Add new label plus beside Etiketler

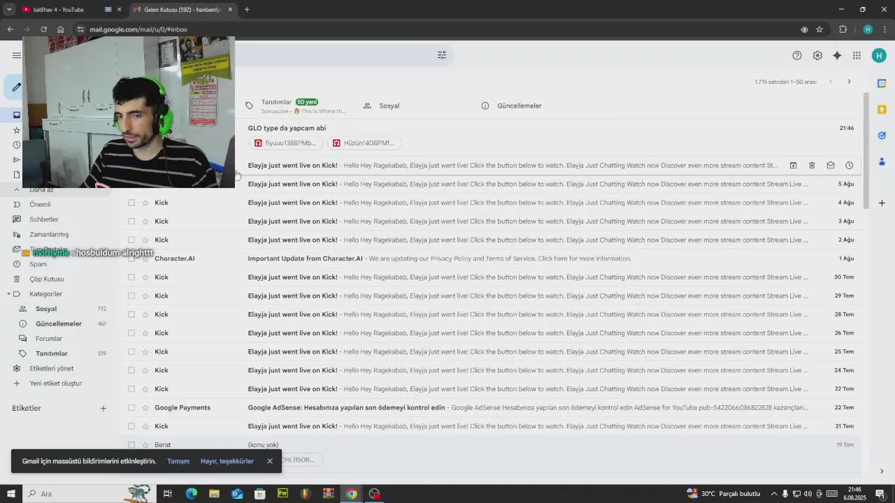click(103, 408)
